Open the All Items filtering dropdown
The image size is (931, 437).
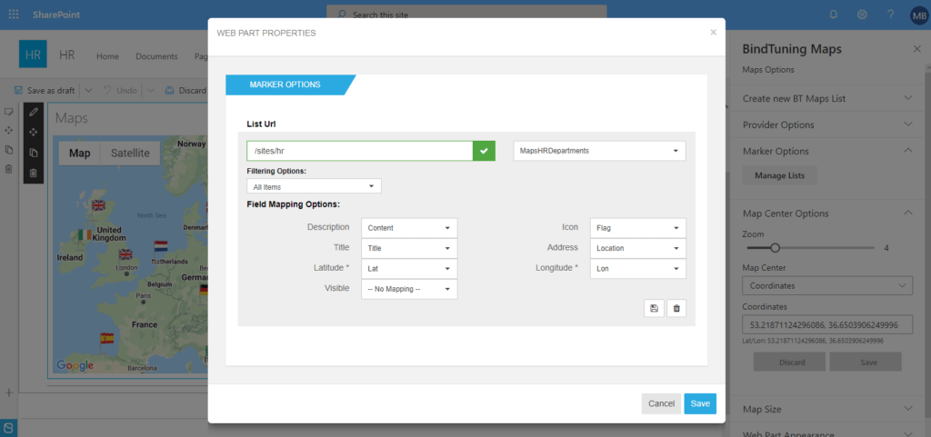[314, 186]
